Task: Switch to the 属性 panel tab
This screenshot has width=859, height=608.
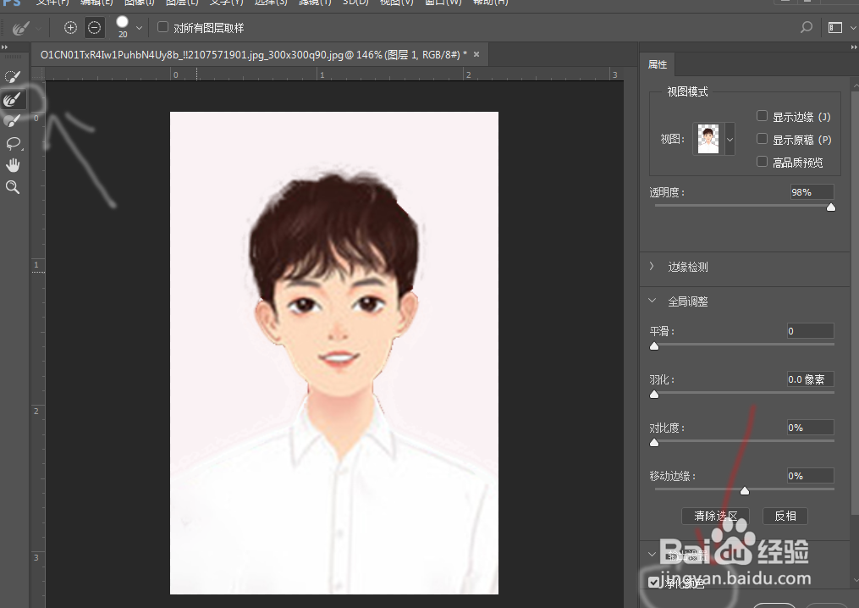Action: (x=658, y=64)
